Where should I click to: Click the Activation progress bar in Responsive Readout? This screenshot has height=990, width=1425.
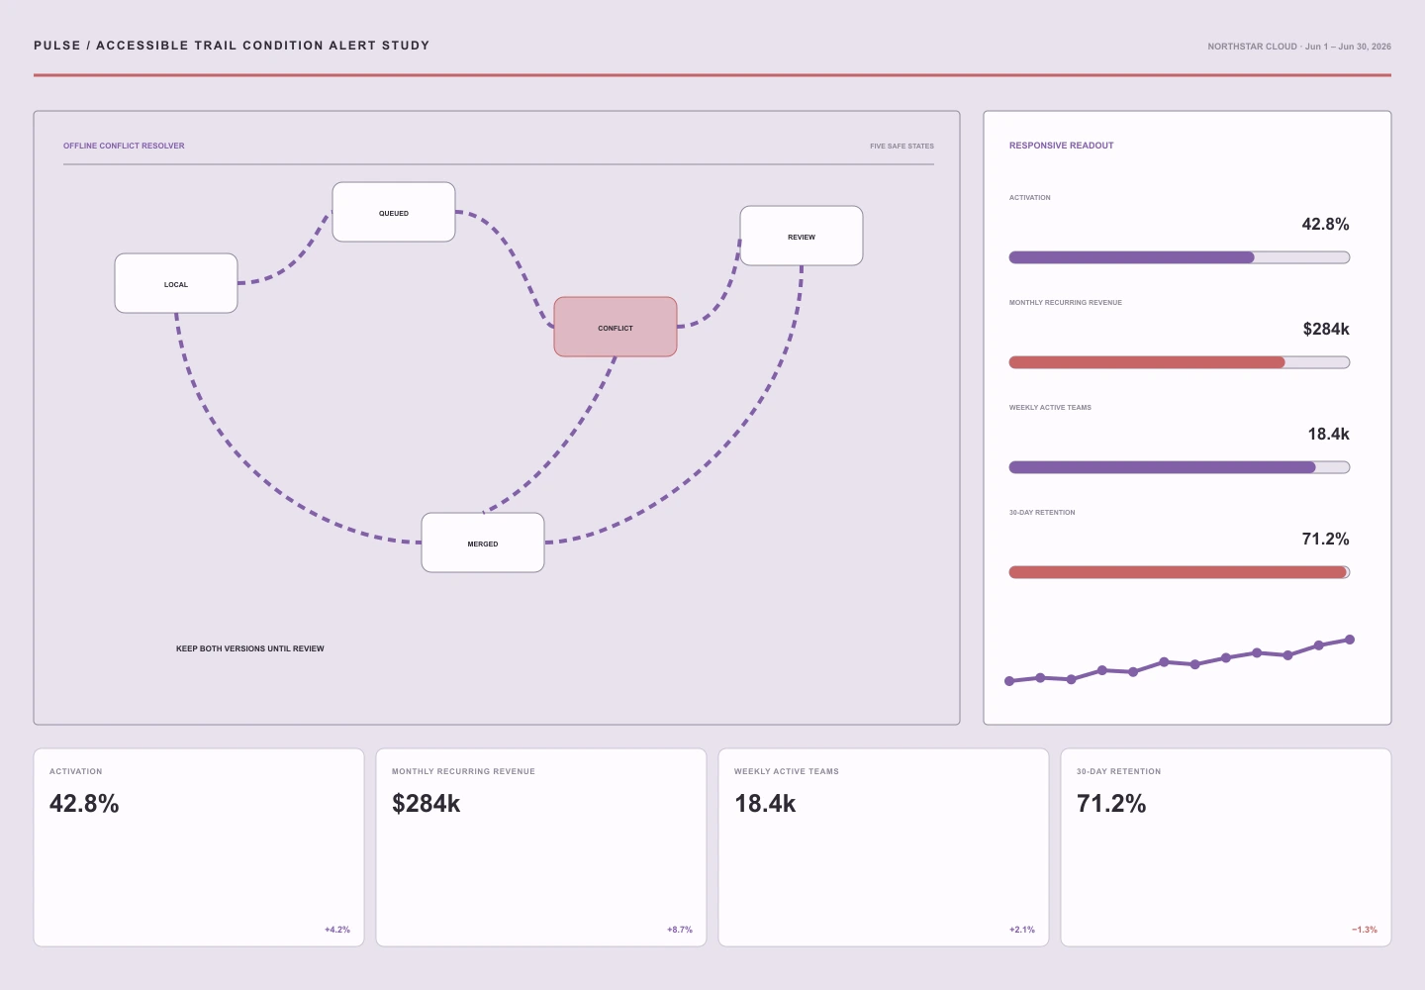click(x=1180, y=257)
